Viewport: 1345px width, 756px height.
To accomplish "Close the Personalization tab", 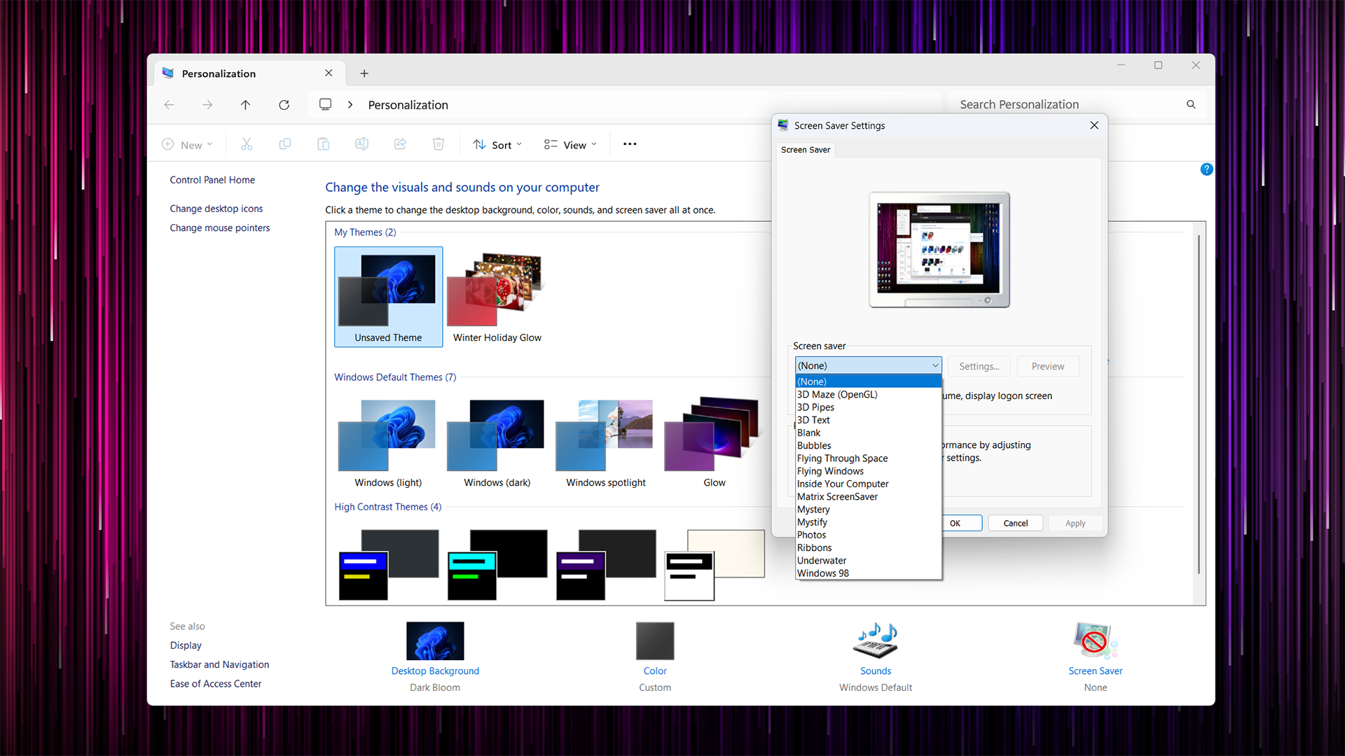I will [x=329, y=73].
